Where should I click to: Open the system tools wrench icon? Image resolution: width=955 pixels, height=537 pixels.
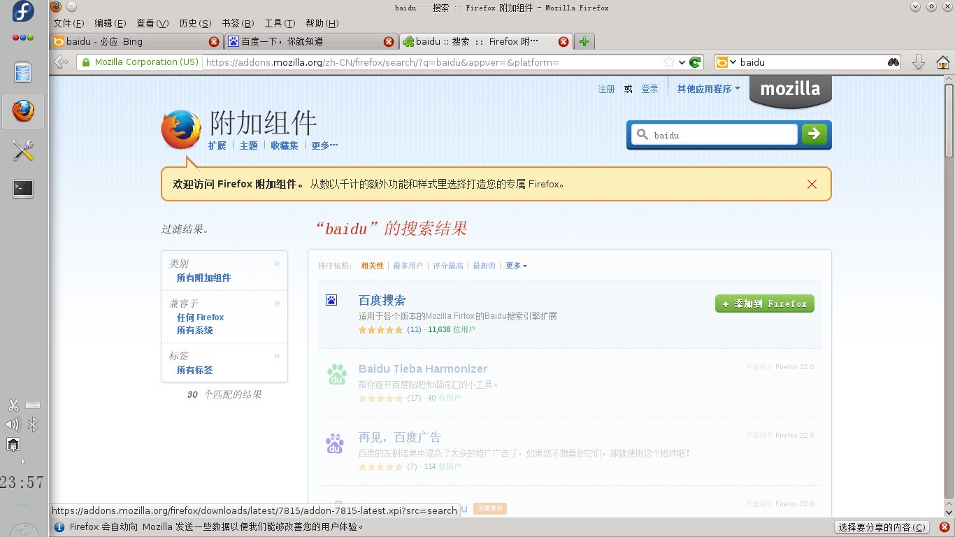click(x=23, y=150)
